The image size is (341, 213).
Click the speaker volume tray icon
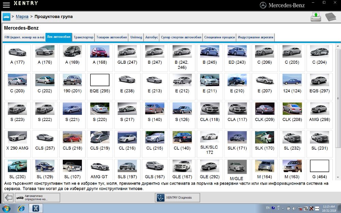[x=294, y=208]
